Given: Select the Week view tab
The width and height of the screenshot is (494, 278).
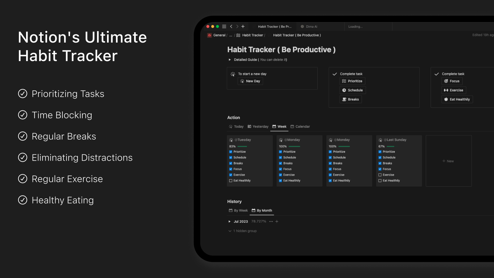Looking at the screenshot, I should tap(279, 127).
